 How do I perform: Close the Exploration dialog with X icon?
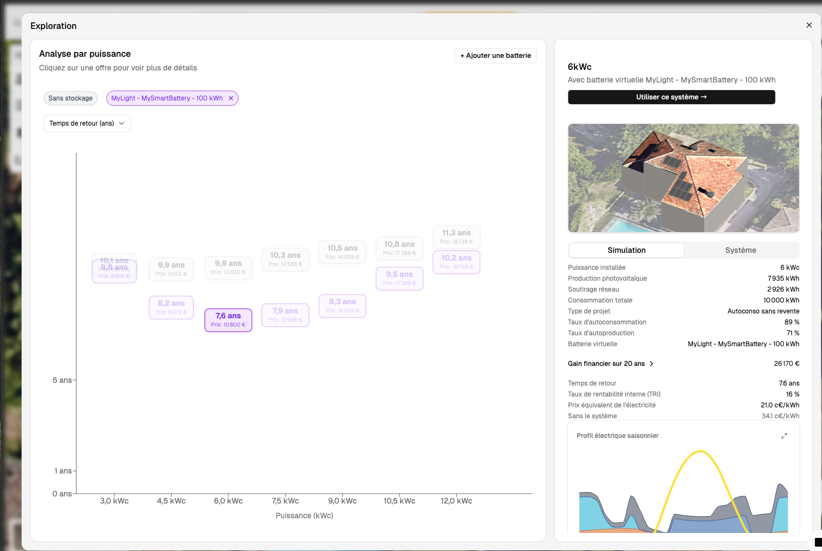(809, 25)
